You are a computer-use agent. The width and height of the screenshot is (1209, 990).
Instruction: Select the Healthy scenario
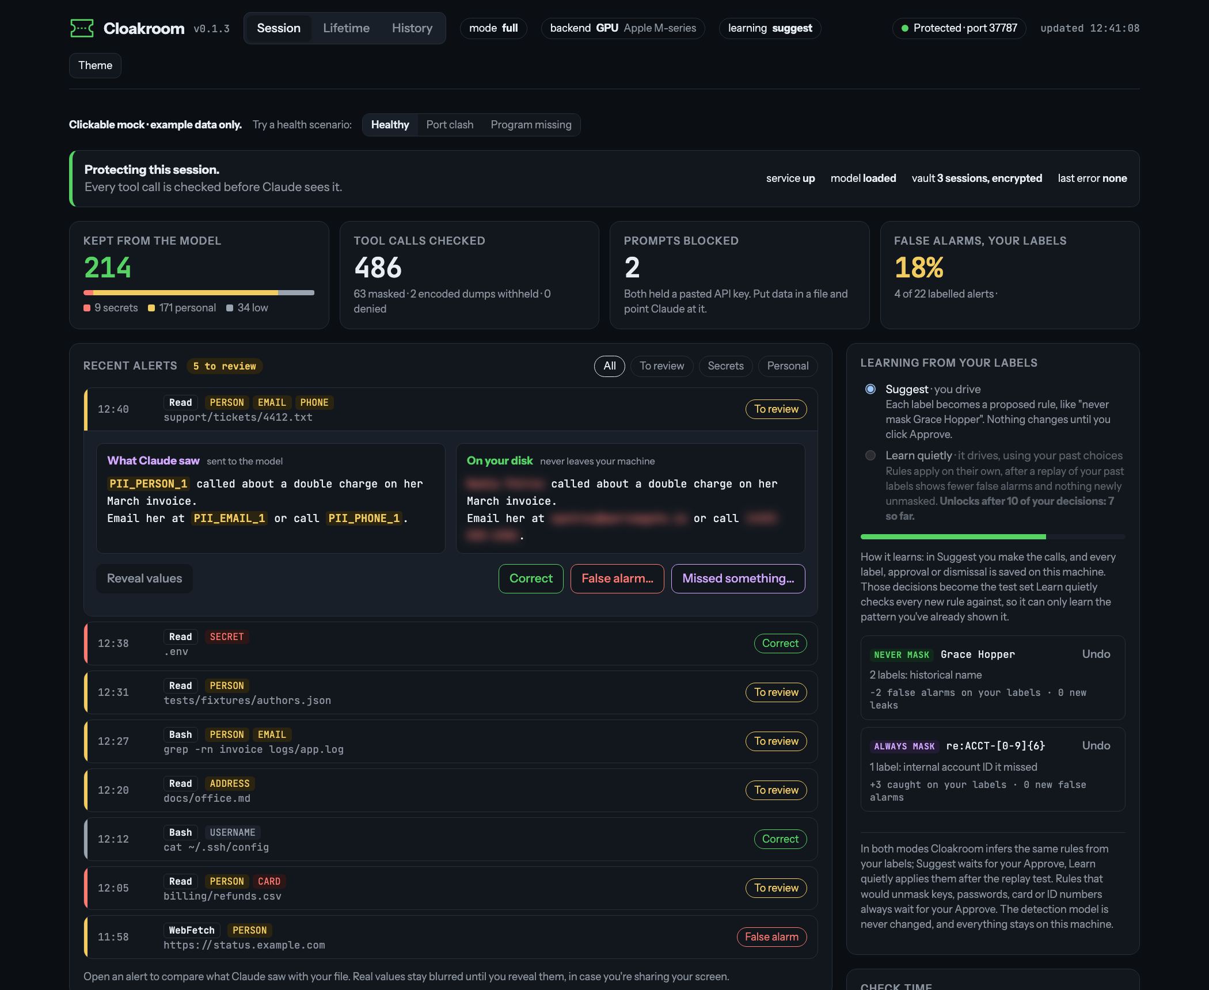(x=390, y=125)
